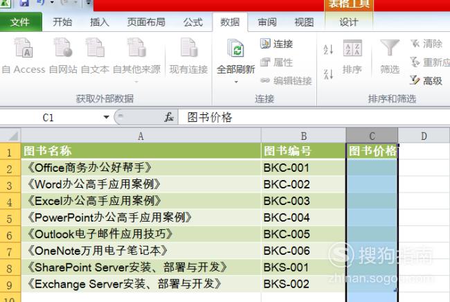Select column B header
Image resolution: width=450 pixels, height=302 pixels.
(x=304, y=136)
